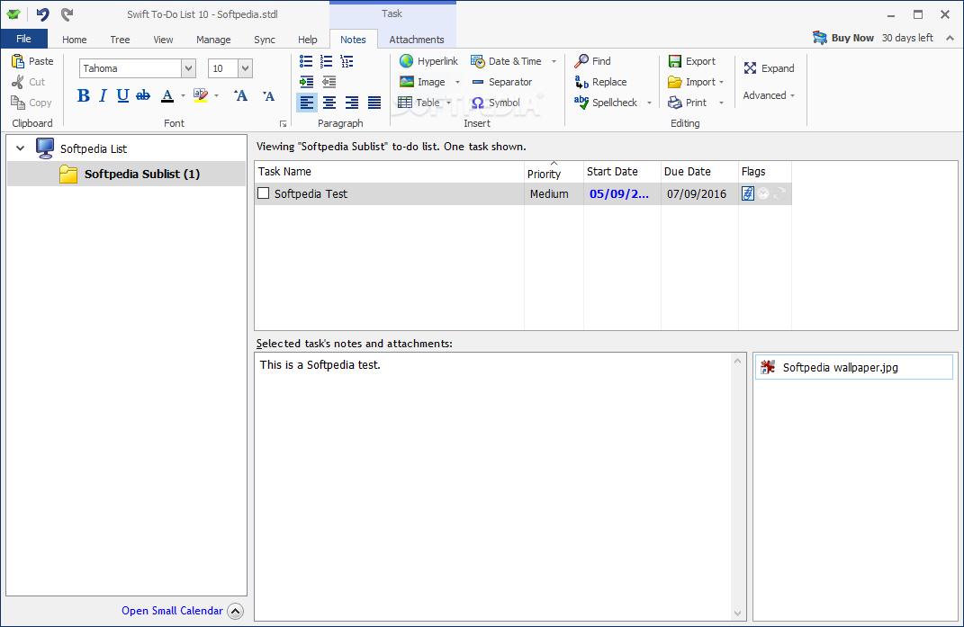Apply font color with the A icon

[x=167, y=95]
